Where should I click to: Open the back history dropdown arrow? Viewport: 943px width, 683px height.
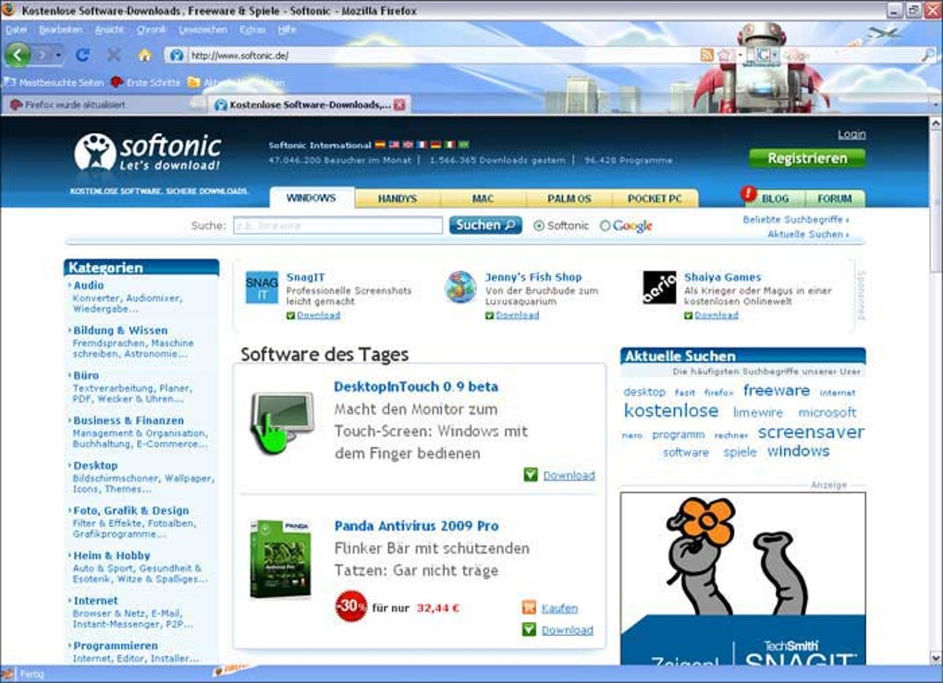click(58, 55)
